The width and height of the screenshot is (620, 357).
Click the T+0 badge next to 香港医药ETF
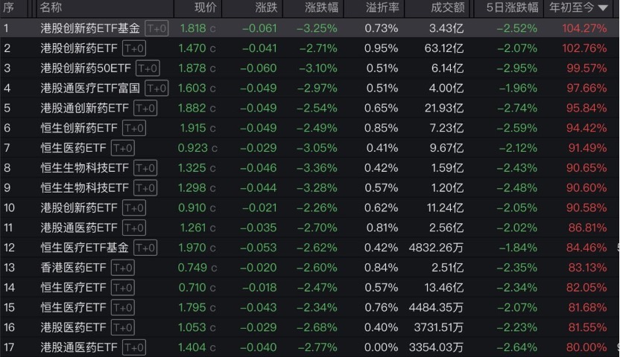(124, 267)
